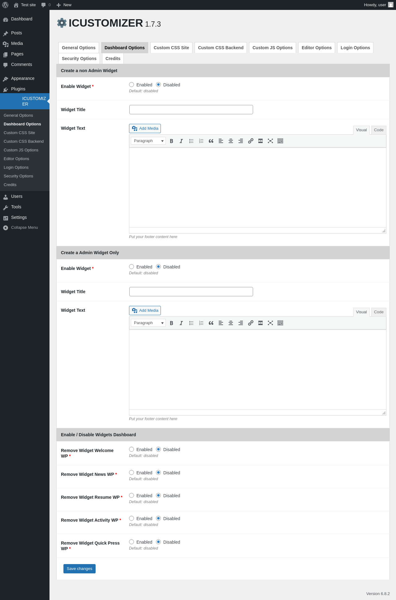The height and width of the screenshot is (600, 396).
Task: Select Enabled for Remove Widget Quick Press
Action: [x=131, y=542]
